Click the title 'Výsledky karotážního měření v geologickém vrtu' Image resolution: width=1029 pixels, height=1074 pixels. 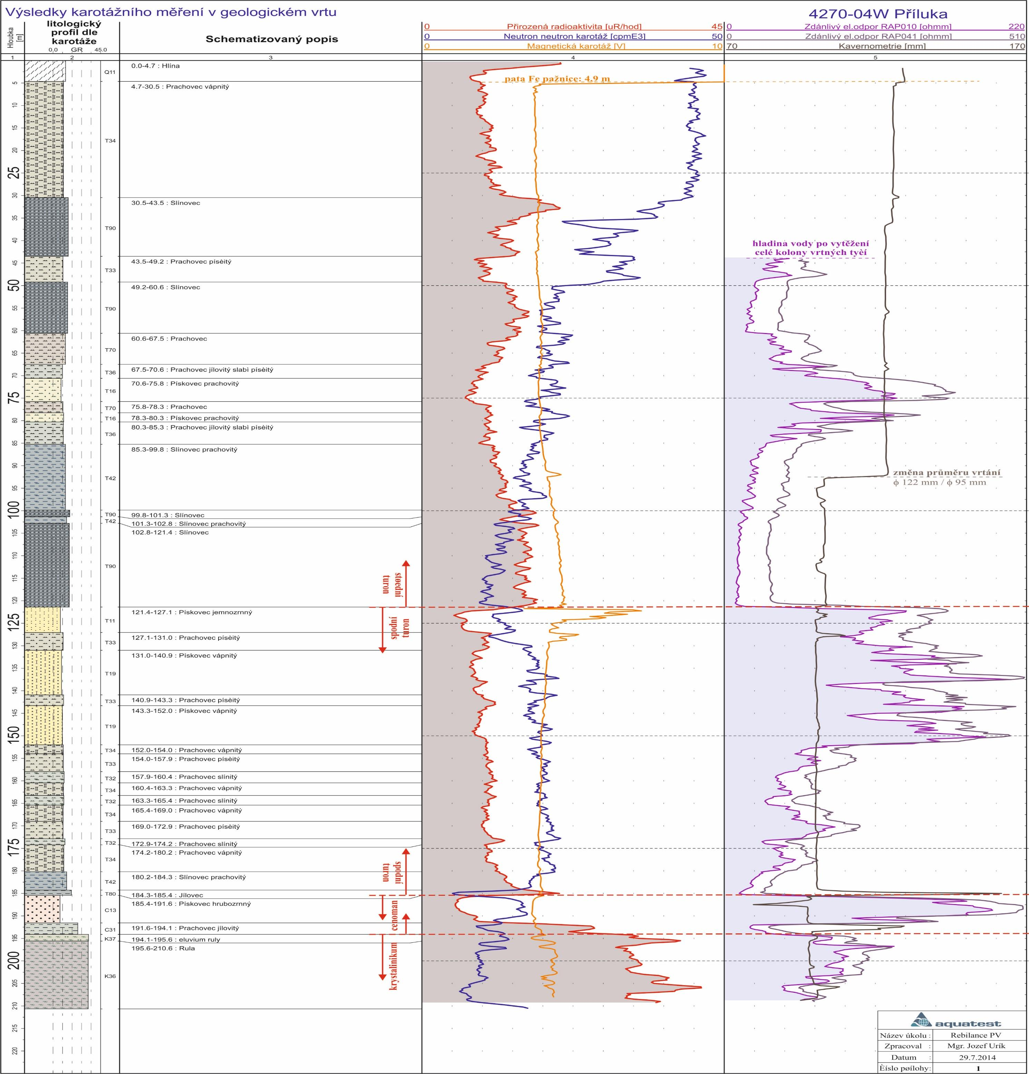click(171, 12)
